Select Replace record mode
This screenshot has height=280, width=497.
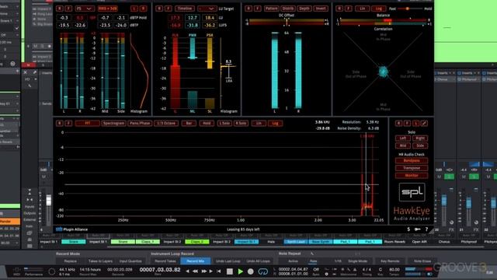(71, 261)
